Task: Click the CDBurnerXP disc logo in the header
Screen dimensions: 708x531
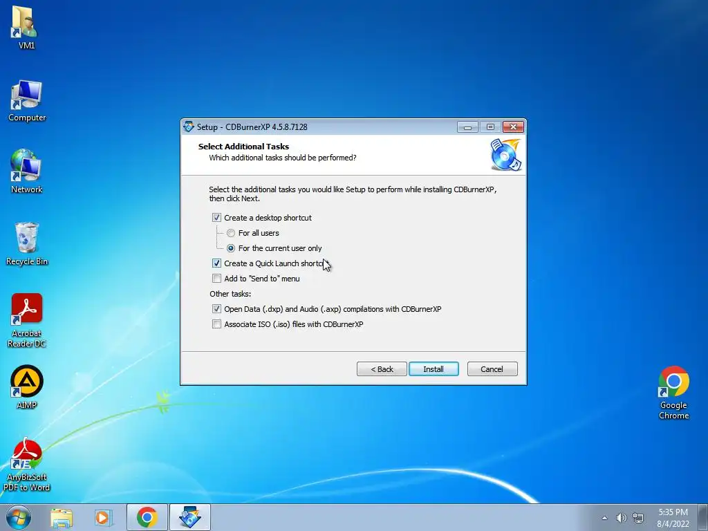Action: pos(505,155)
